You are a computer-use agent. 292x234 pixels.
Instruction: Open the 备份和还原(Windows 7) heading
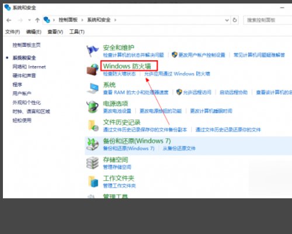(137, 141)
